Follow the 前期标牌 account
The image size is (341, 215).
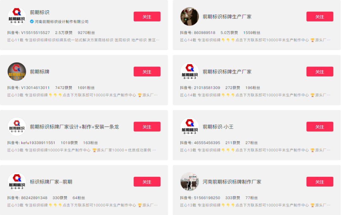[x=147, y=71]
